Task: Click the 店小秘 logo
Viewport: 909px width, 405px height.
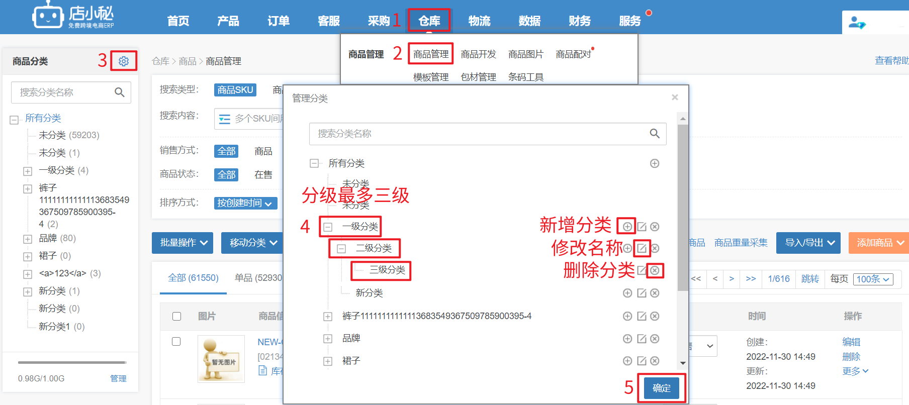Action: click(73, 16)
